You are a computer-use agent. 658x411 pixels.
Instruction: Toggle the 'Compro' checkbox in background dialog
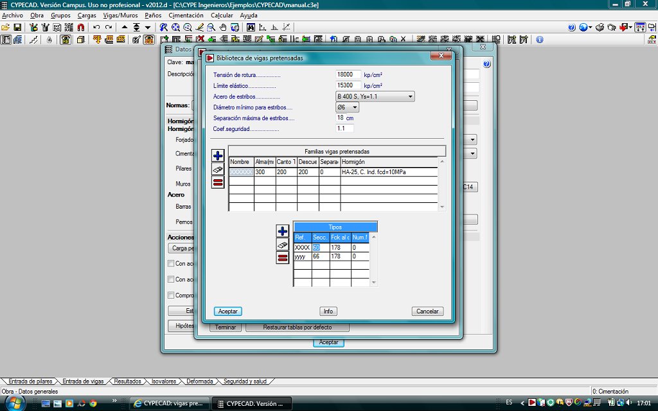[x=171, y=295]
